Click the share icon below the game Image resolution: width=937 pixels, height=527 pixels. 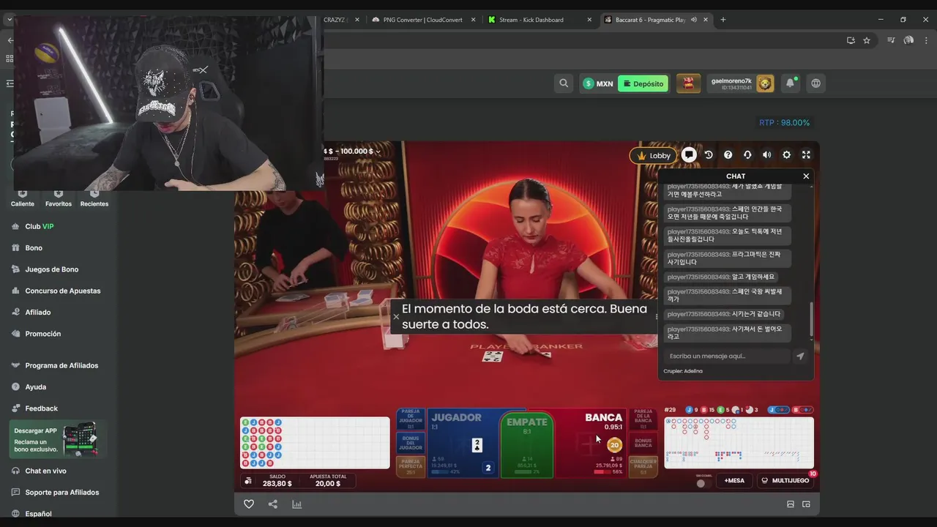click(x=273, y=504)
